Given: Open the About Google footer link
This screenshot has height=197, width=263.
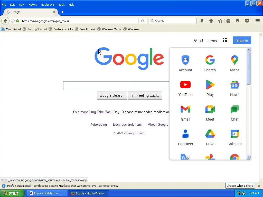Looking at the screenshot, I should 158,124.
